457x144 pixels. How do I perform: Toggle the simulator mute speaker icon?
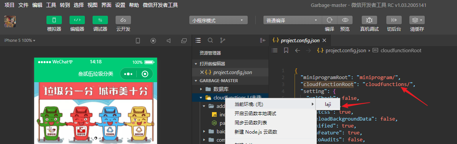pos(169,41)
